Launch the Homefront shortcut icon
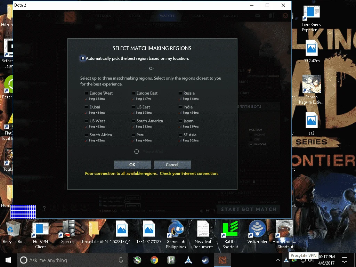Screen dimensions: 356x267 284,235
